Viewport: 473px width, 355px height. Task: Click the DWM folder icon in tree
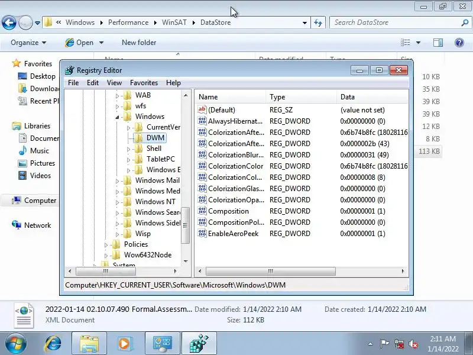pos(138,138)
